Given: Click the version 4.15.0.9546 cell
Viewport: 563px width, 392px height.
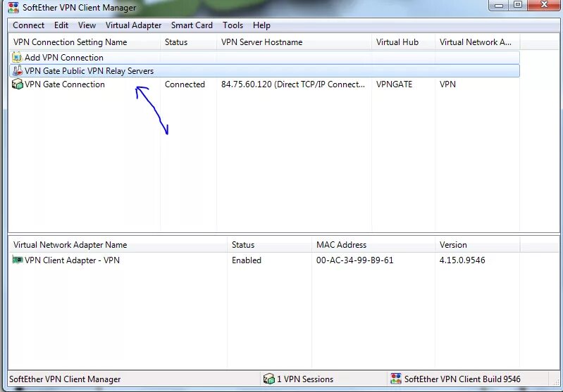Looking at the screenshot, I should click(x=462, y=260).
